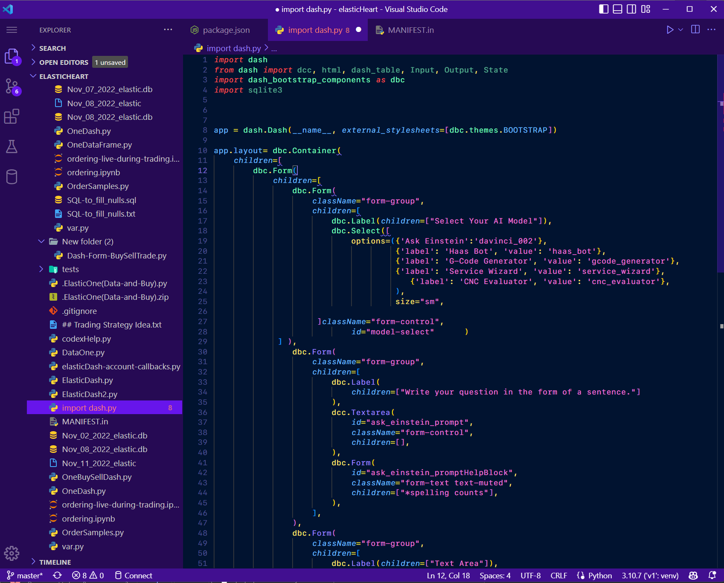Click the sync changes icon next to master

57,575
